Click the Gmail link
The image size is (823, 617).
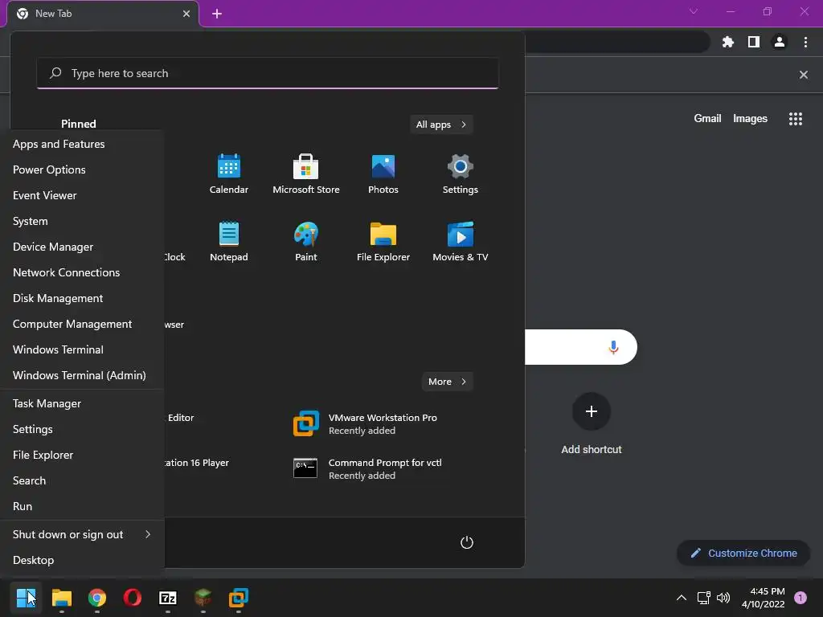click(x=707, y=119)
